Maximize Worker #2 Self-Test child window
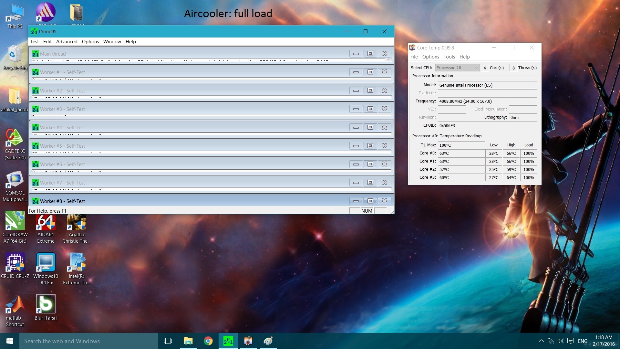The image size is (620, 349). pos(370,90)
